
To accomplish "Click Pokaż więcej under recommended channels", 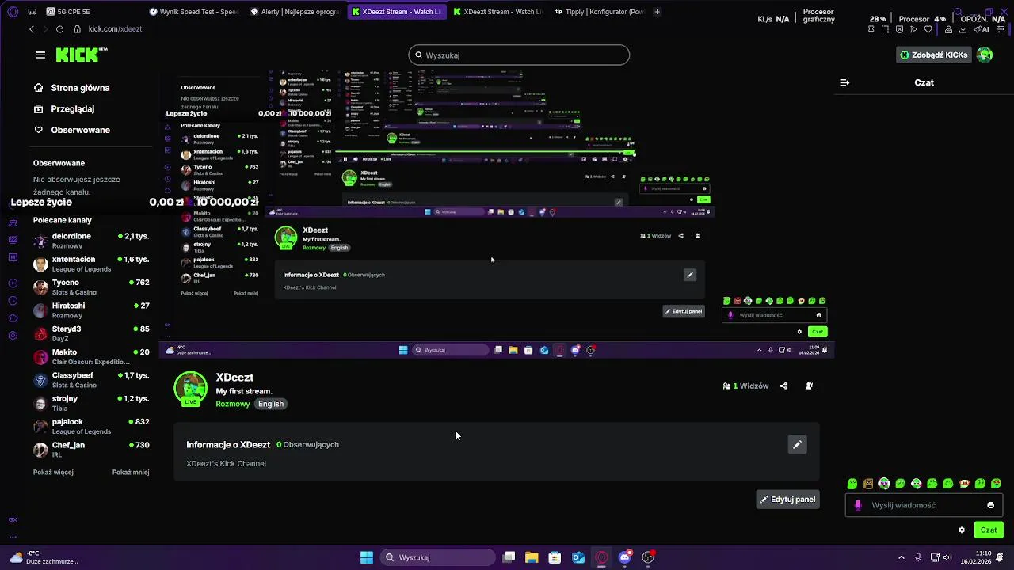I will 53,473.
